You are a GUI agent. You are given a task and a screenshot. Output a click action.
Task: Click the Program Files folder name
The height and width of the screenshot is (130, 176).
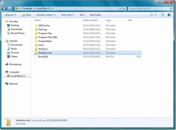[45, 33]
